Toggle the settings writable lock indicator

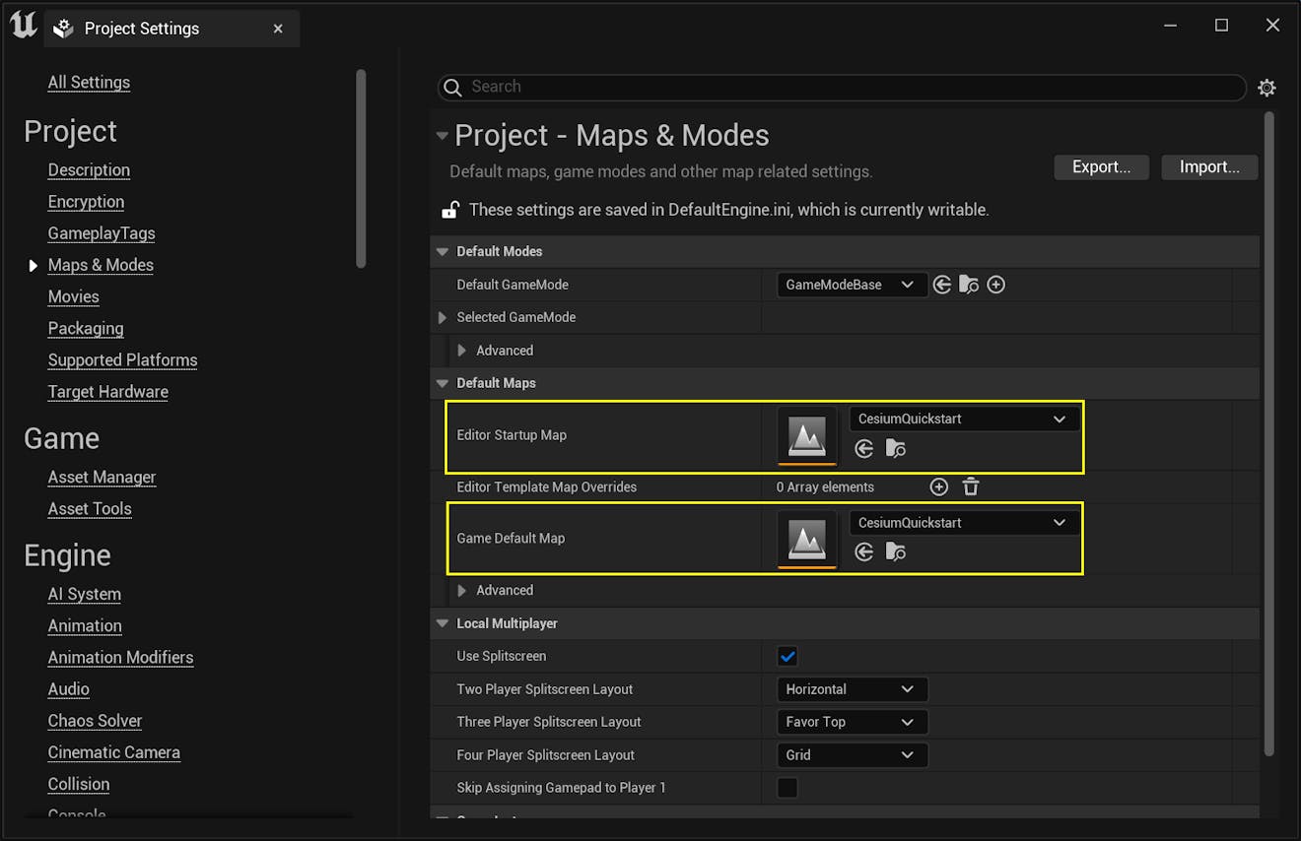pos(450,209)
